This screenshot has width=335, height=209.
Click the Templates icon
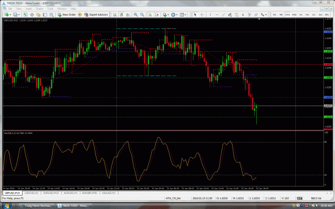[x=182, y=15]
